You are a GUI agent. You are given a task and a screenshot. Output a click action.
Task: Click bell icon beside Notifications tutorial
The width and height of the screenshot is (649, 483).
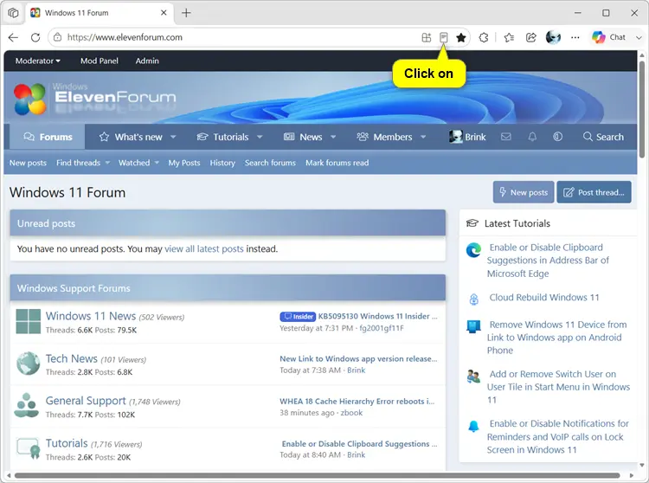click(473, 426)
